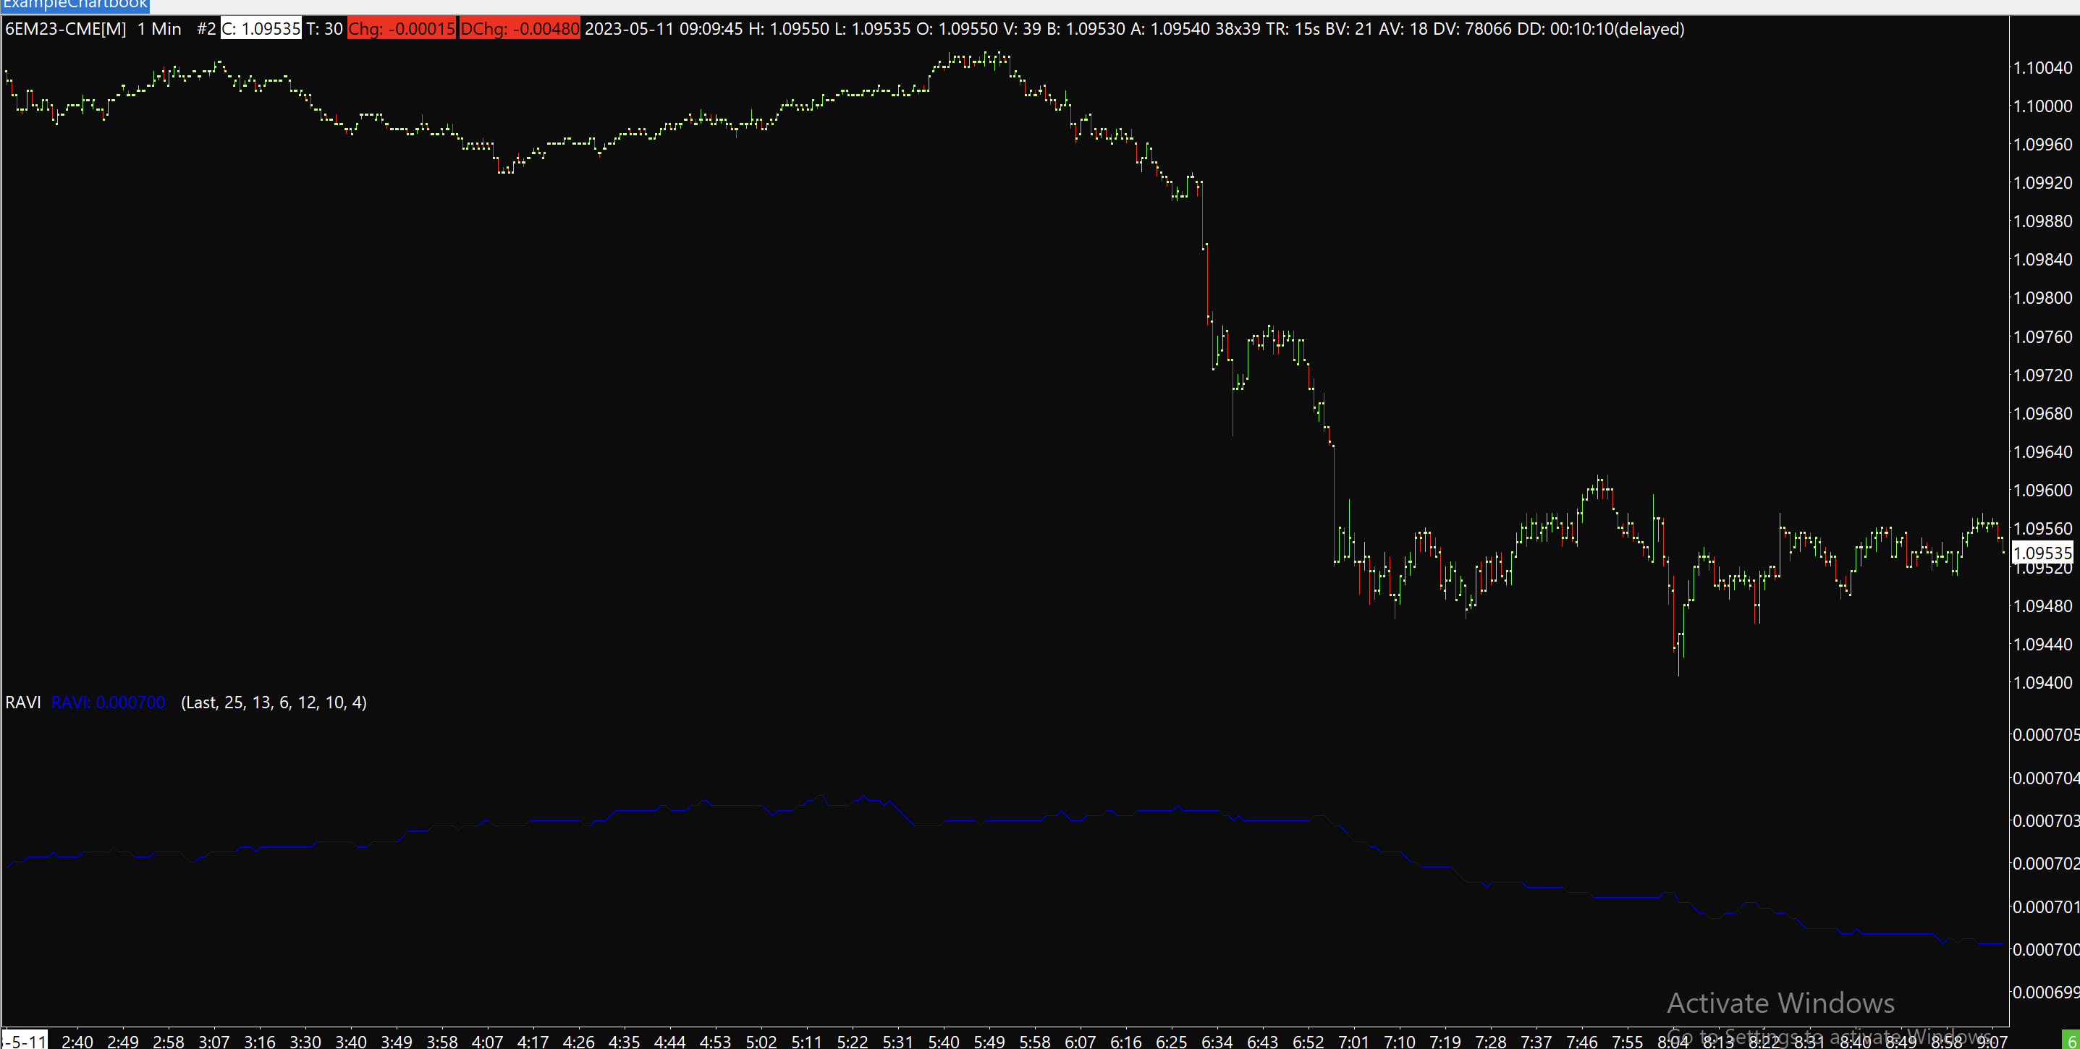This screenshot has width=2080, height=1049.
Task: Click the 0.000703 RAVI scale label
Action: 2045,820
